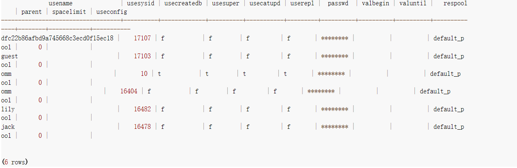The height and width of the screenshot is (168, 517).
Task: Click the lily username entry
Action: (8, 109)
